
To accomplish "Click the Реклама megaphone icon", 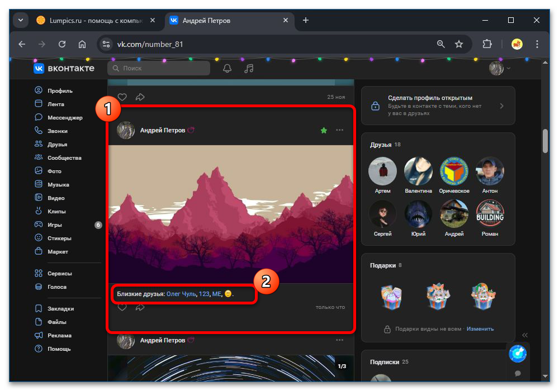I will 39,335.
